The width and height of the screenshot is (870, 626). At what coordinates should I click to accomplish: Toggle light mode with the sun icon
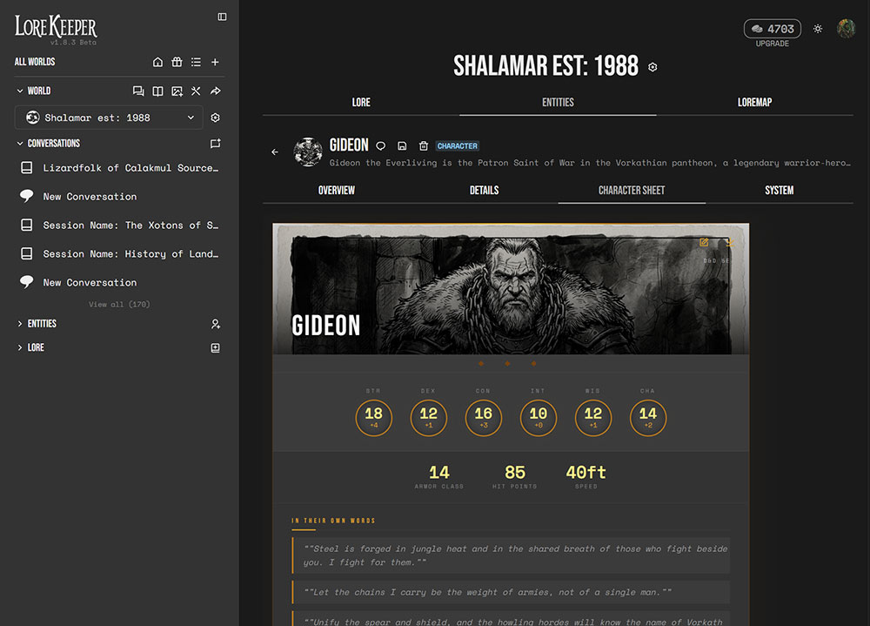[x=817, y=29]
